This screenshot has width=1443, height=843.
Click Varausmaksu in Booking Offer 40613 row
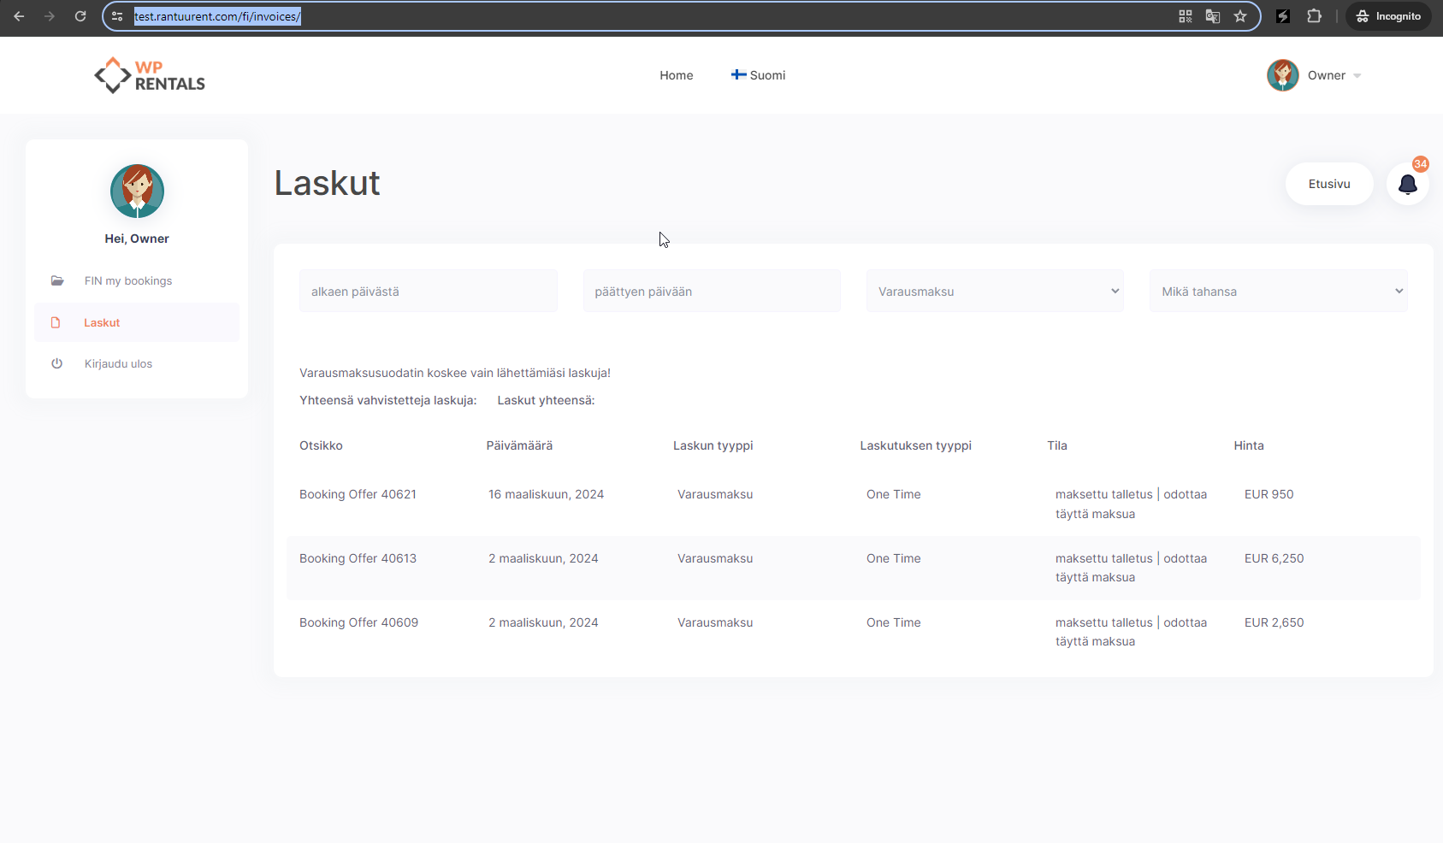[715, 558]
